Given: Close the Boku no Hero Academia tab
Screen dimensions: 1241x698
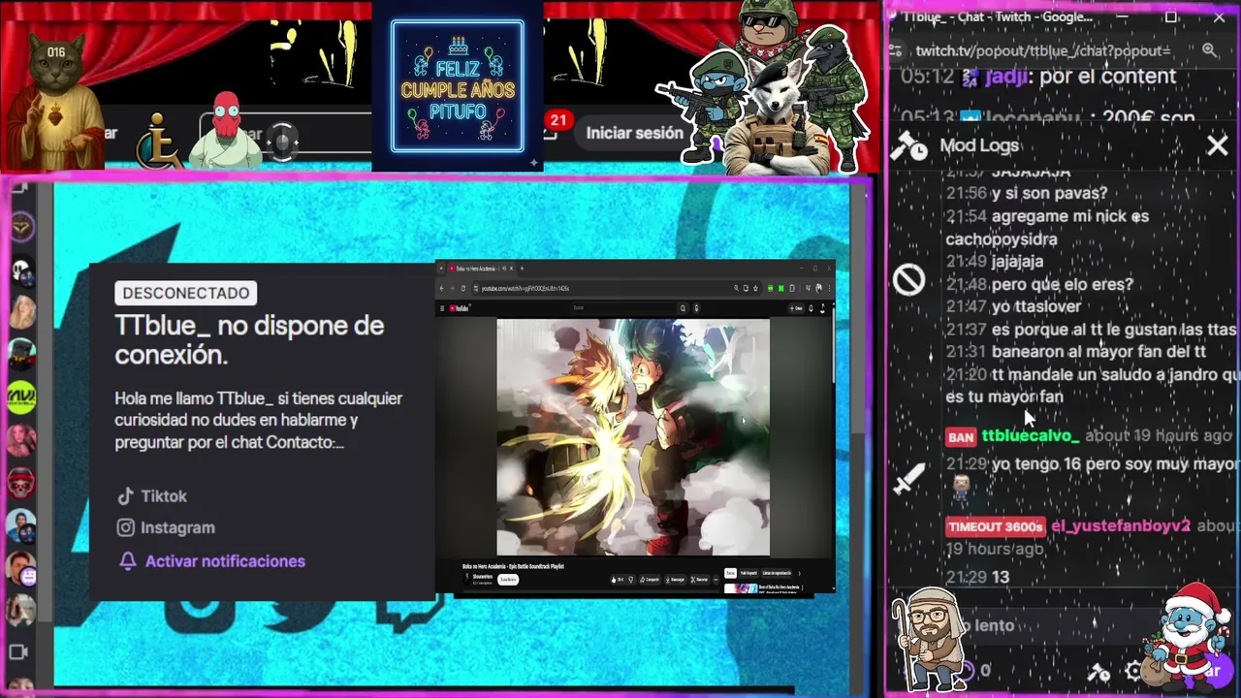Looking at the screenshot, I should [512, 269].
